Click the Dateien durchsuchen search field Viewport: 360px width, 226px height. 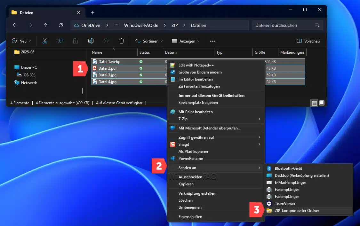click(283, 25)
